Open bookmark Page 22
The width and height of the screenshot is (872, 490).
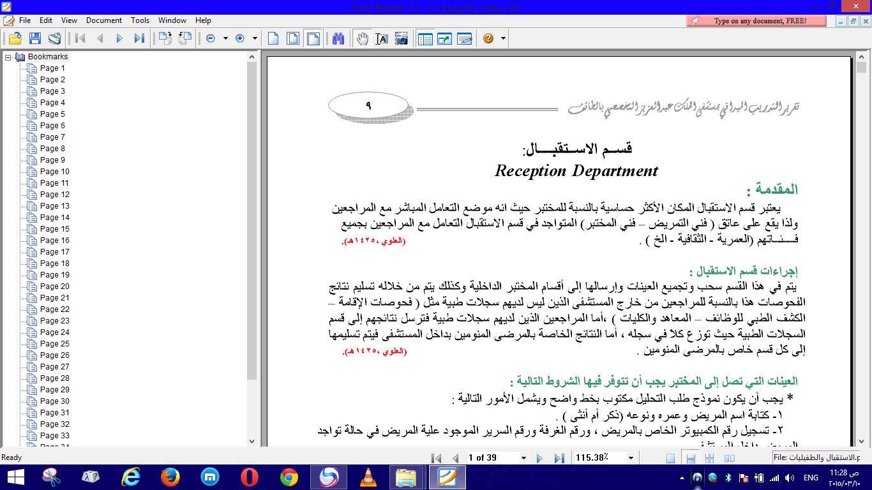pyautogui.click(x=54, y=309)
